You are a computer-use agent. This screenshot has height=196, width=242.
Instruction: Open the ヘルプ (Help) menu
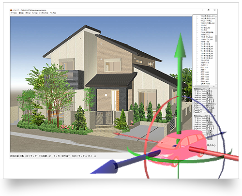click(x=53, y=13)
